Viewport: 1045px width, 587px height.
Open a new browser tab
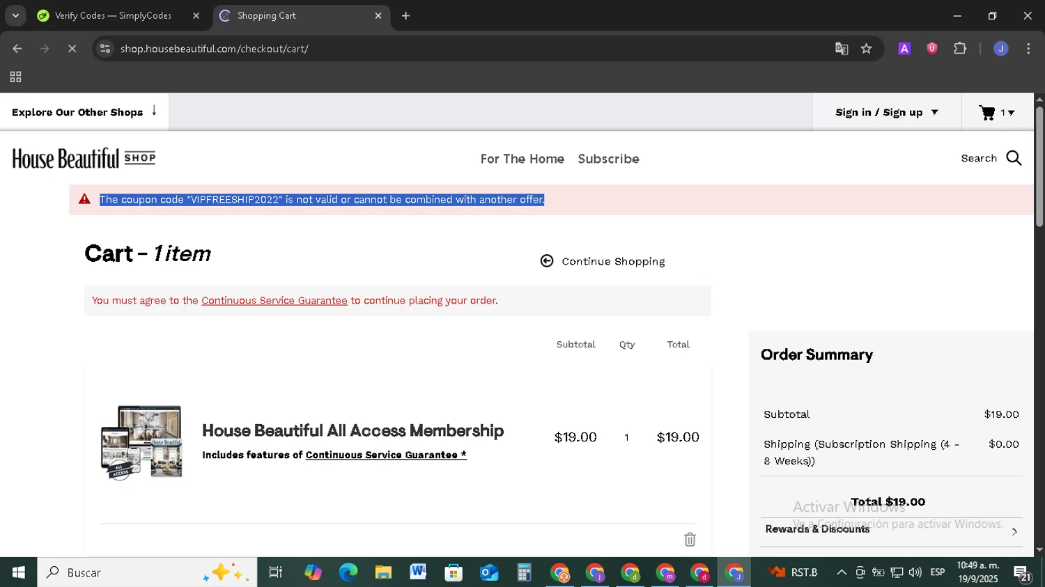coord(406,15)
